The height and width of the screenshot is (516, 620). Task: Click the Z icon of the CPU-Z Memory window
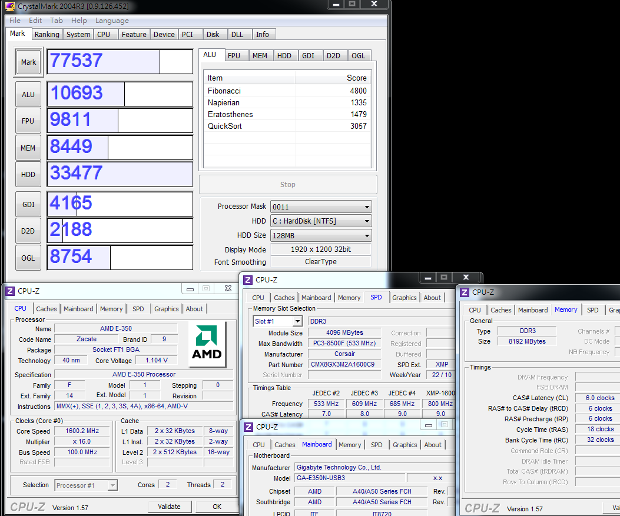(x=465, y=292)
